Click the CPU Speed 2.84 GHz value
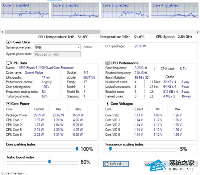Screen dimensions: 200x175 185,37
